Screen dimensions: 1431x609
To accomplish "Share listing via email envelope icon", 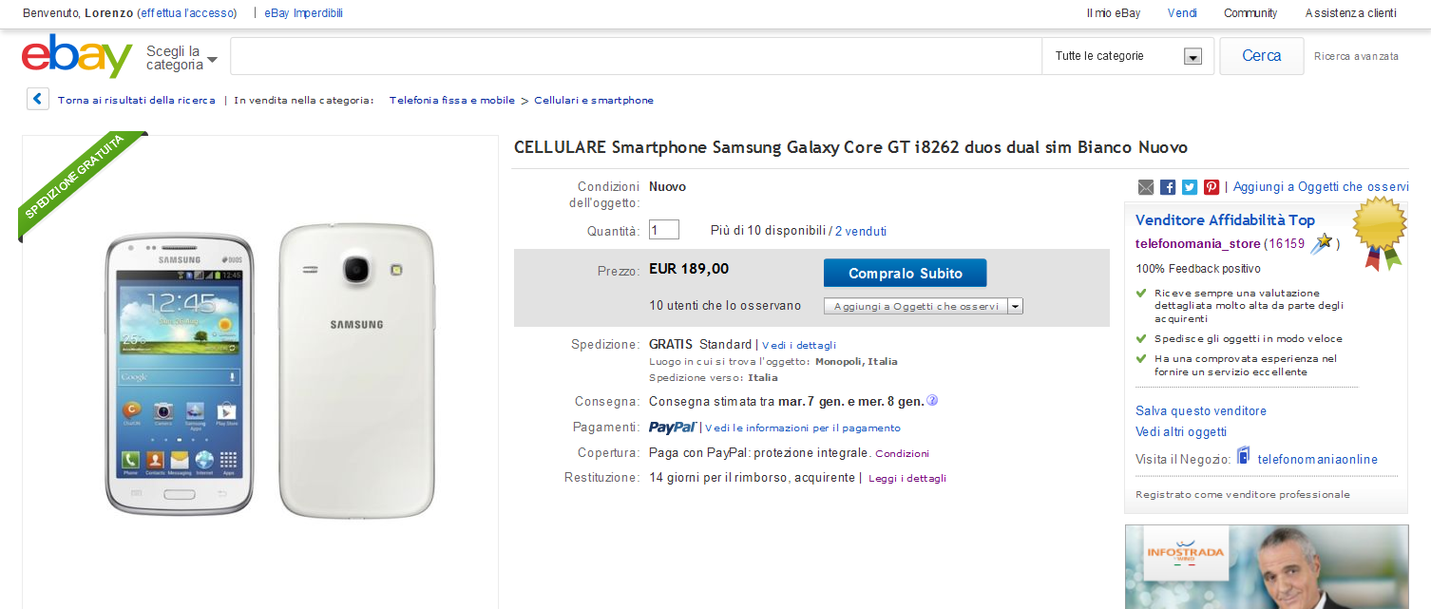I will coord(1146,187).
